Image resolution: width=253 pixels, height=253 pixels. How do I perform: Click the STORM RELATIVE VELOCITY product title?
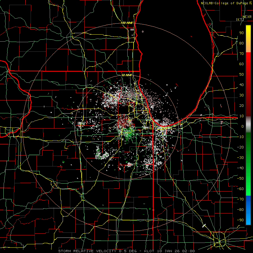87,251
